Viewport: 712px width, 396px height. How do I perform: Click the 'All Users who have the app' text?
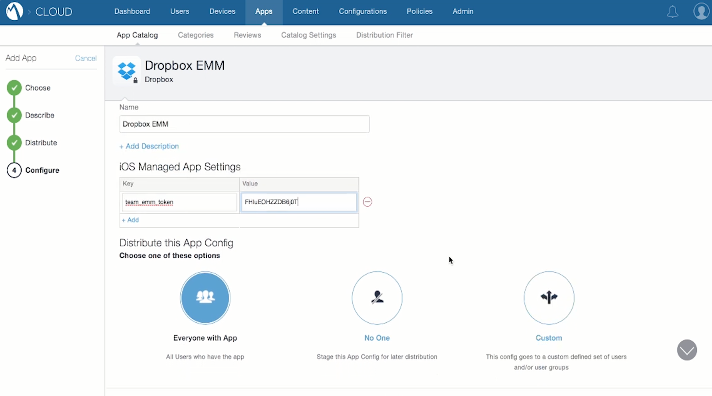[x=205, y=357]
